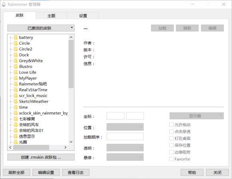This screenshot has width=232, height=179.
Task: Check the Favorite checkbox
Action: tap(171, 159)
